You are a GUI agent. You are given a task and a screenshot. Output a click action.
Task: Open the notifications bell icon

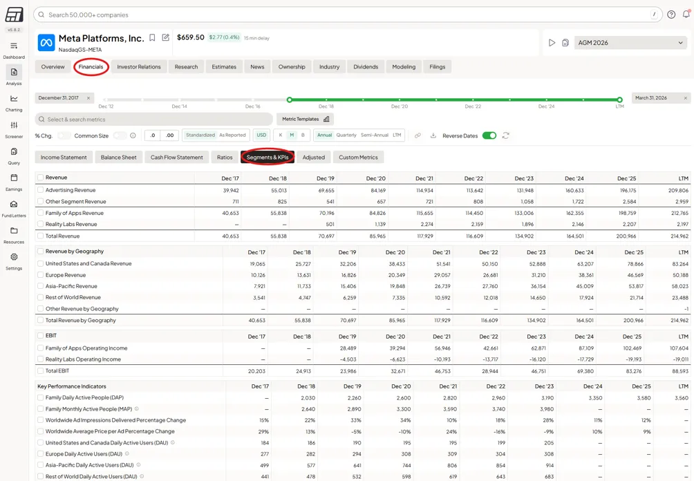point(686,14)
